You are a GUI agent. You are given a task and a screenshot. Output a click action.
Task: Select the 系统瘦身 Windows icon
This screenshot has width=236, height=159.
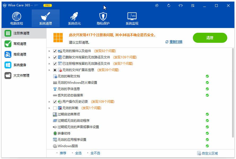8,65
